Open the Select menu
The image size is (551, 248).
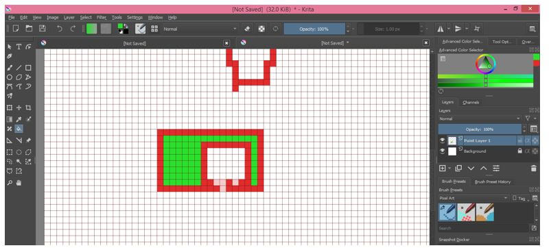86,17
